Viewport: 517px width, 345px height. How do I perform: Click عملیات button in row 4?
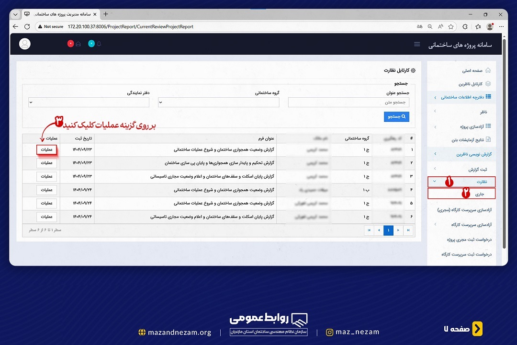tap(46, 190)
